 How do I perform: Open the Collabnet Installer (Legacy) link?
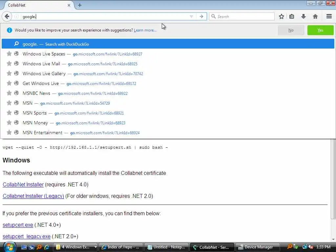click(x=33, y=196)
